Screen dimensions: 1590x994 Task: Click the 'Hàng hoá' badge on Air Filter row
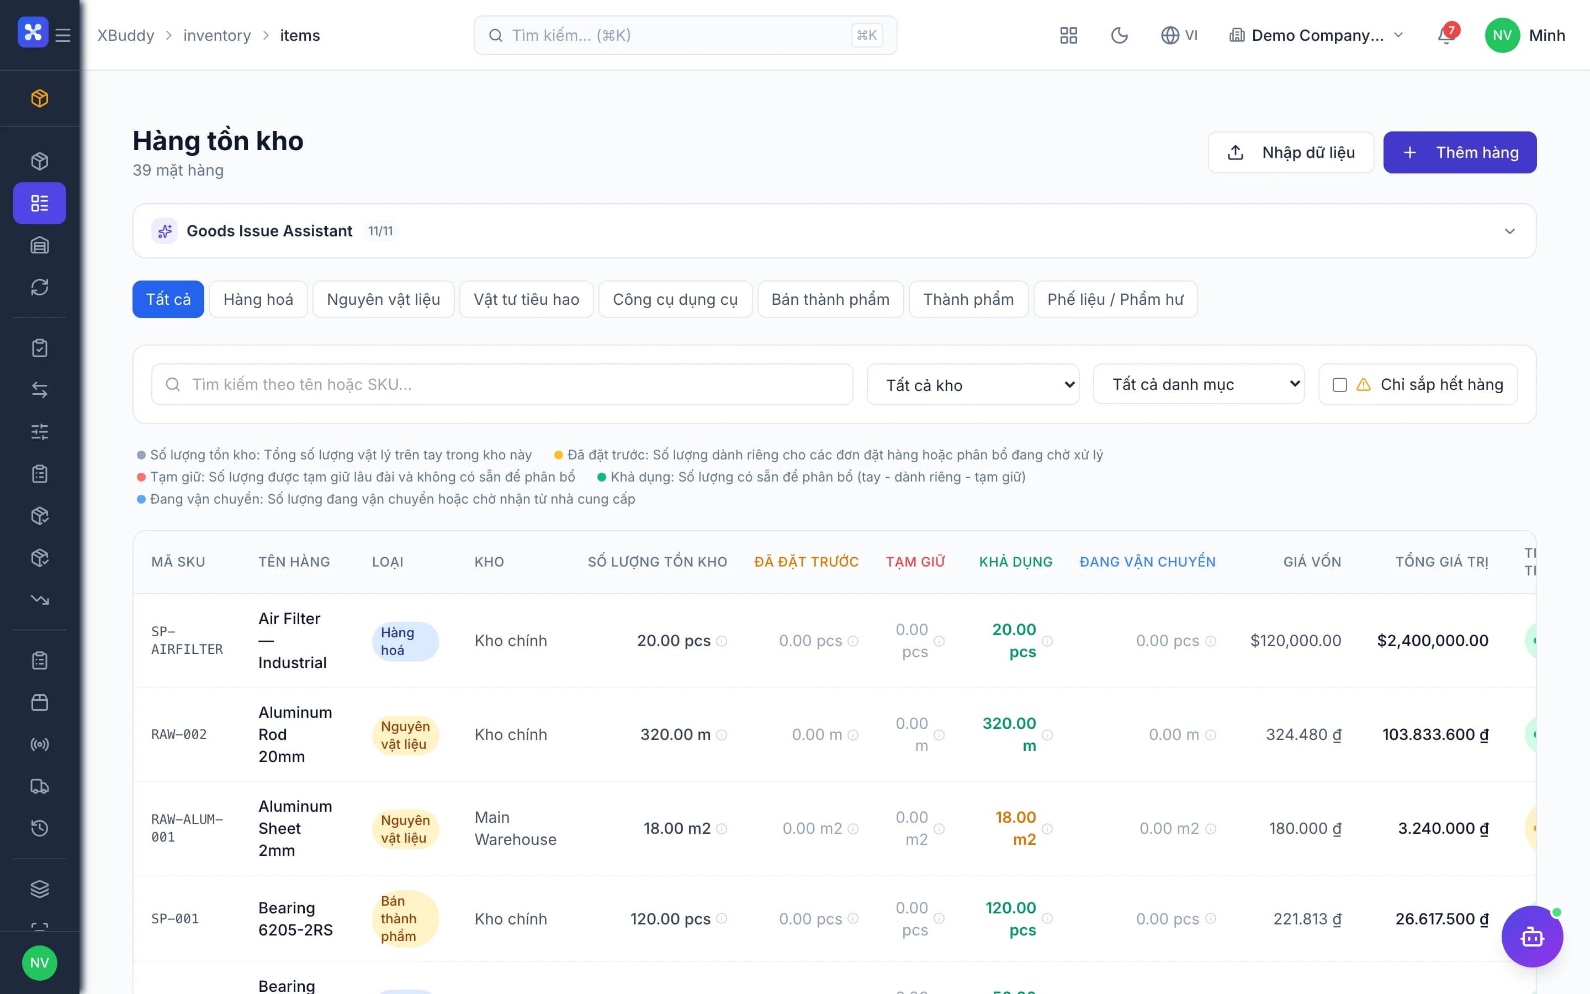point(405,641)
